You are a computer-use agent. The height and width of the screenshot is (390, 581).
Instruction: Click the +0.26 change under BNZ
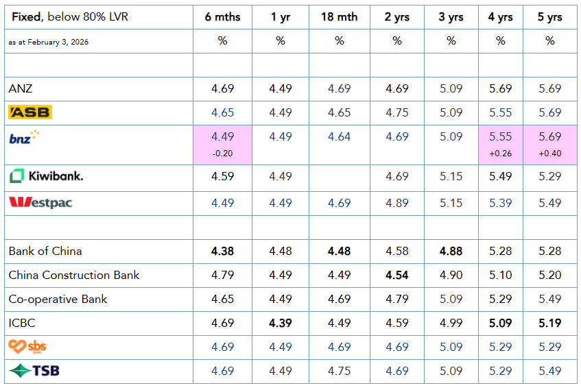click(x=500, y=154)
